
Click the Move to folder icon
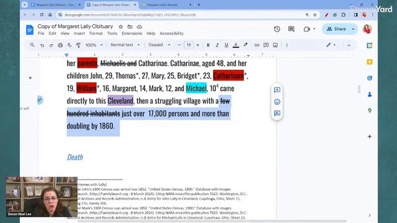click(x=130, y=27)
